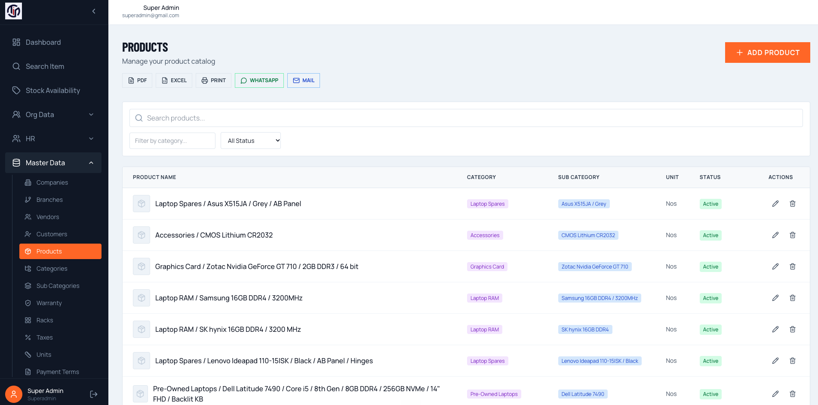The width and height of the screenshot is (818, 405).
Task: Open the Companies submenu item
Action: (x=60, y=182)
